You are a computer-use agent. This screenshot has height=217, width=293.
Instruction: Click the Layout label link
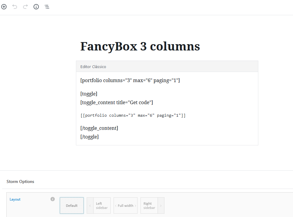click(15, 199)
